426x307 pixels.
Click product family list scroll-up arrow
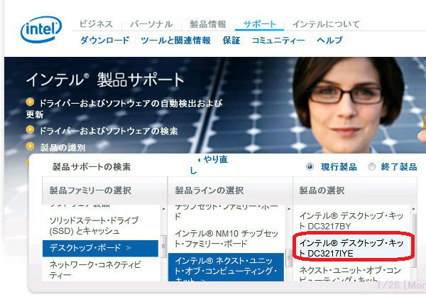click(163, 209)
